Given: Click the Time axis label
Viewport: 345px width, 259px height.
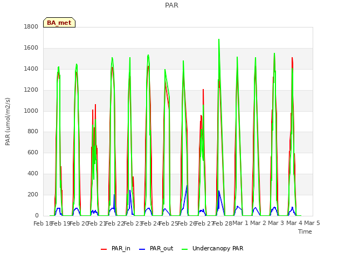Looking at the screenshot, I should (x=305, y=231).
